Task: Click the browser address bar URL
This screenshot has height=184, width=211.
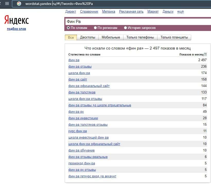Action: pos(59,4)
